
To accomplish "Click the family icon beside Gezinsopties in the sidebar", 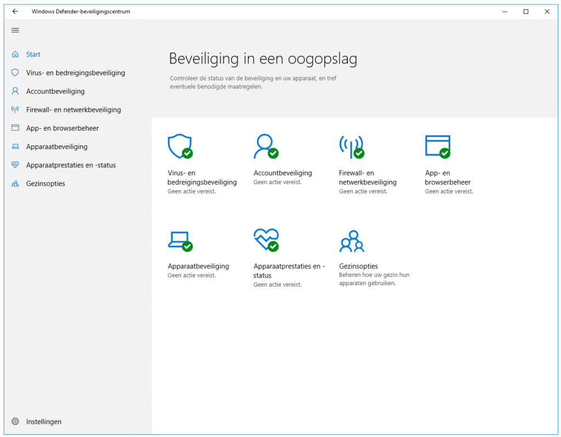I will coord(15,183).
